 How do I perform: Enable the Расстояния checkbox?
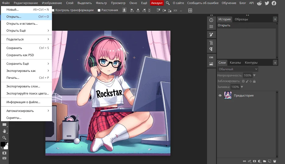(99, 10)
